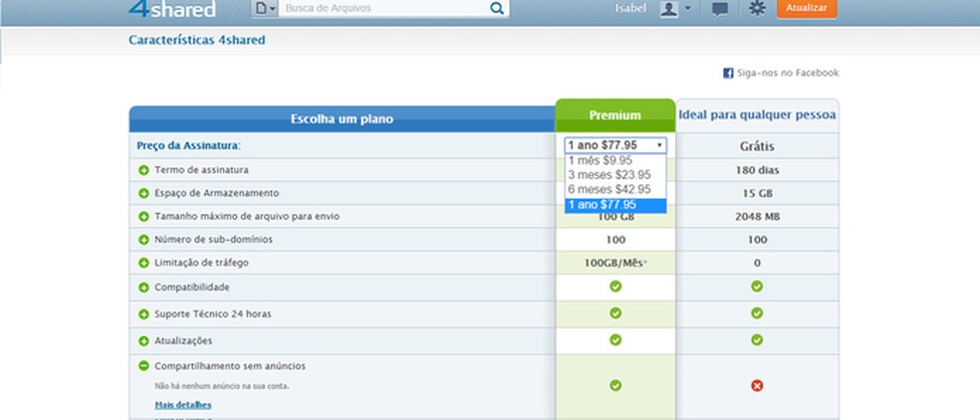Screen dimensions: 980x420
Task: Open the Mais detalhes link
Action: pos(183,405)
